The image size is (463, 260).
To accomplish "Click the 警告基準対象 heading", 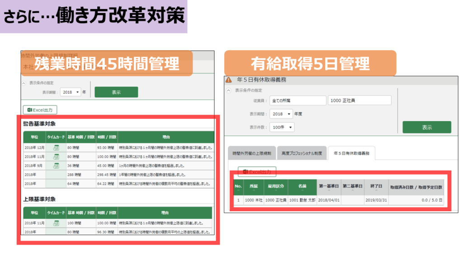I will click(x=40, y=124).
